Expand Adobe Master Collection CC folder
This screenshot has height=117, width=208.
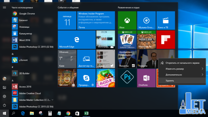33,100
